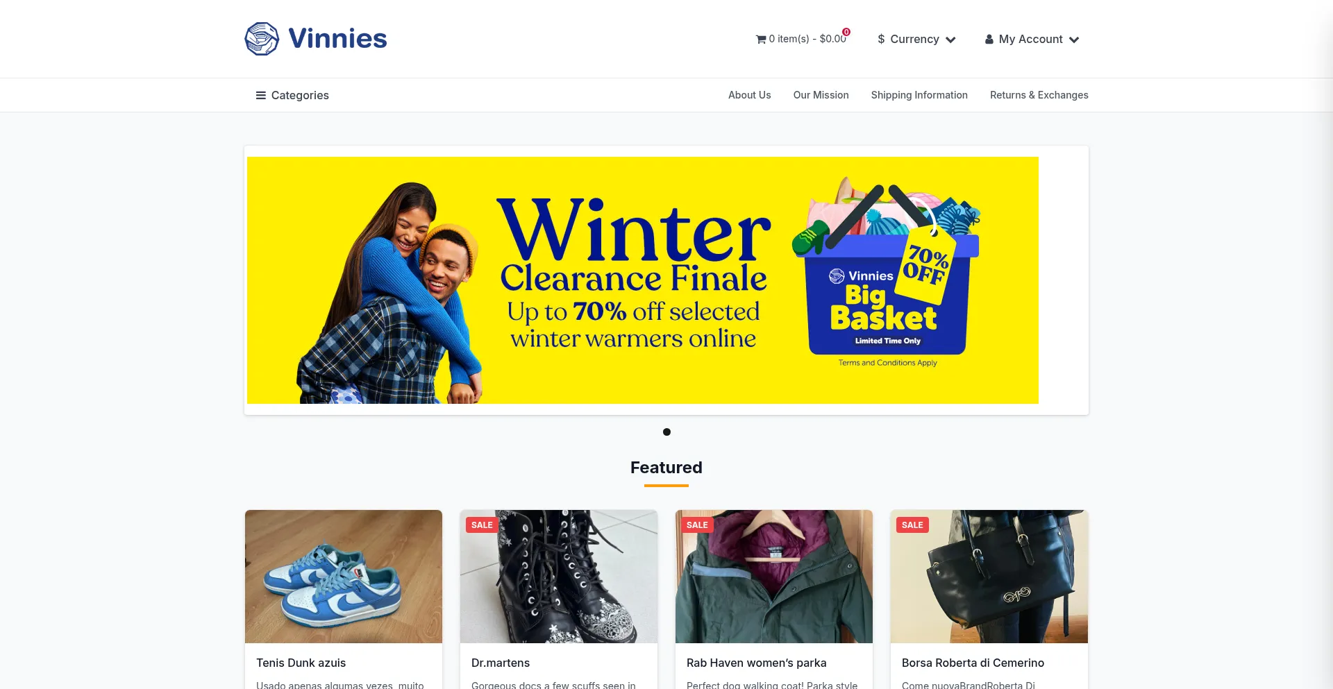Click the dollar sign currency icon

coord(881,40)
